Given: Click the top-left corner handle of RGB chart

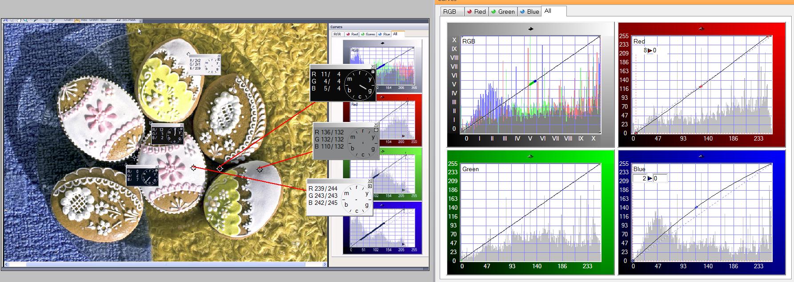Looking at the screenshot, I should click(x=461, y=37).
